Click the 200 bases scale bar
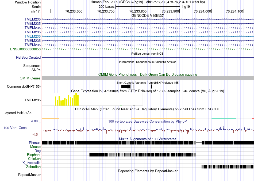The width and height of the screenshot is (254, 181). point(148,7)
